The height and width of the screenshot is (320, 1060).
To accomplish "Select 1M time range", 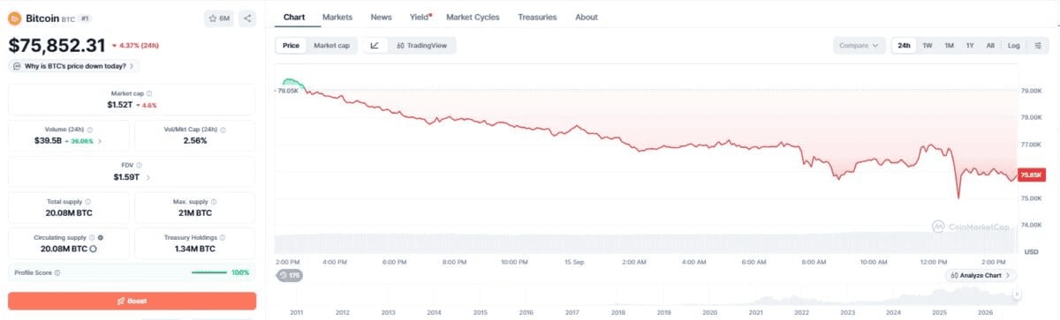I will [949, 45].
